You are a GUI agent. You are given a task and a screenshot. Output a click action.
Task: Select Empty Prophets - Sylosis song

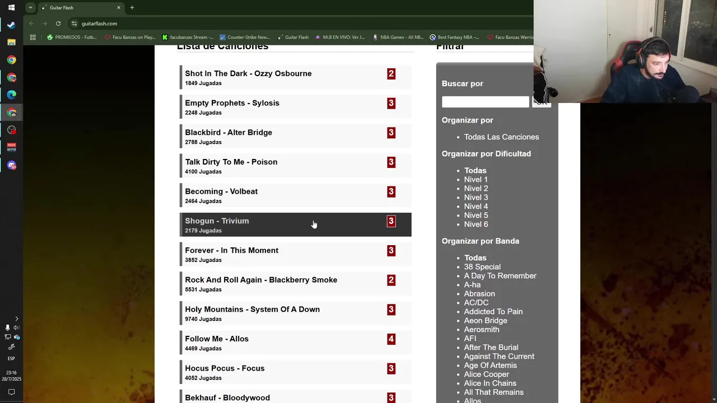click(x=295, y=107)
